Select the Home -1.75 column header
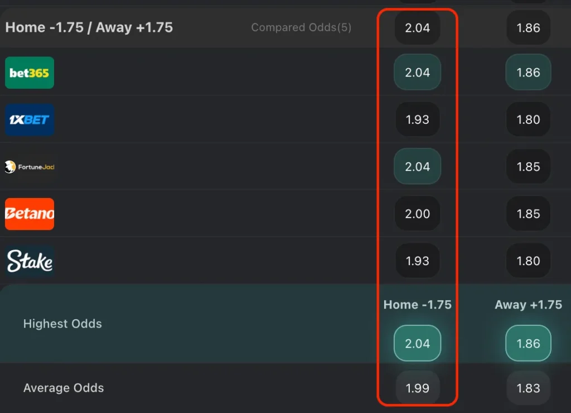Image resolution: width=571 pixels, height=413 pixels. (x=417, y=305)
